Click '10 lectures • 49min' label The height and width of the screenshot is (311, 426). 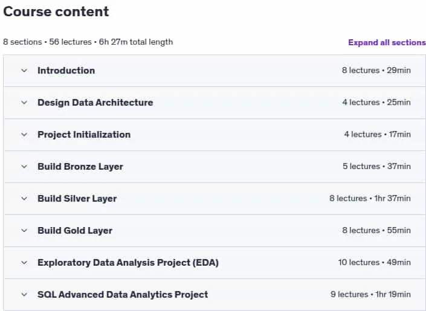click(x=375, y=262)
